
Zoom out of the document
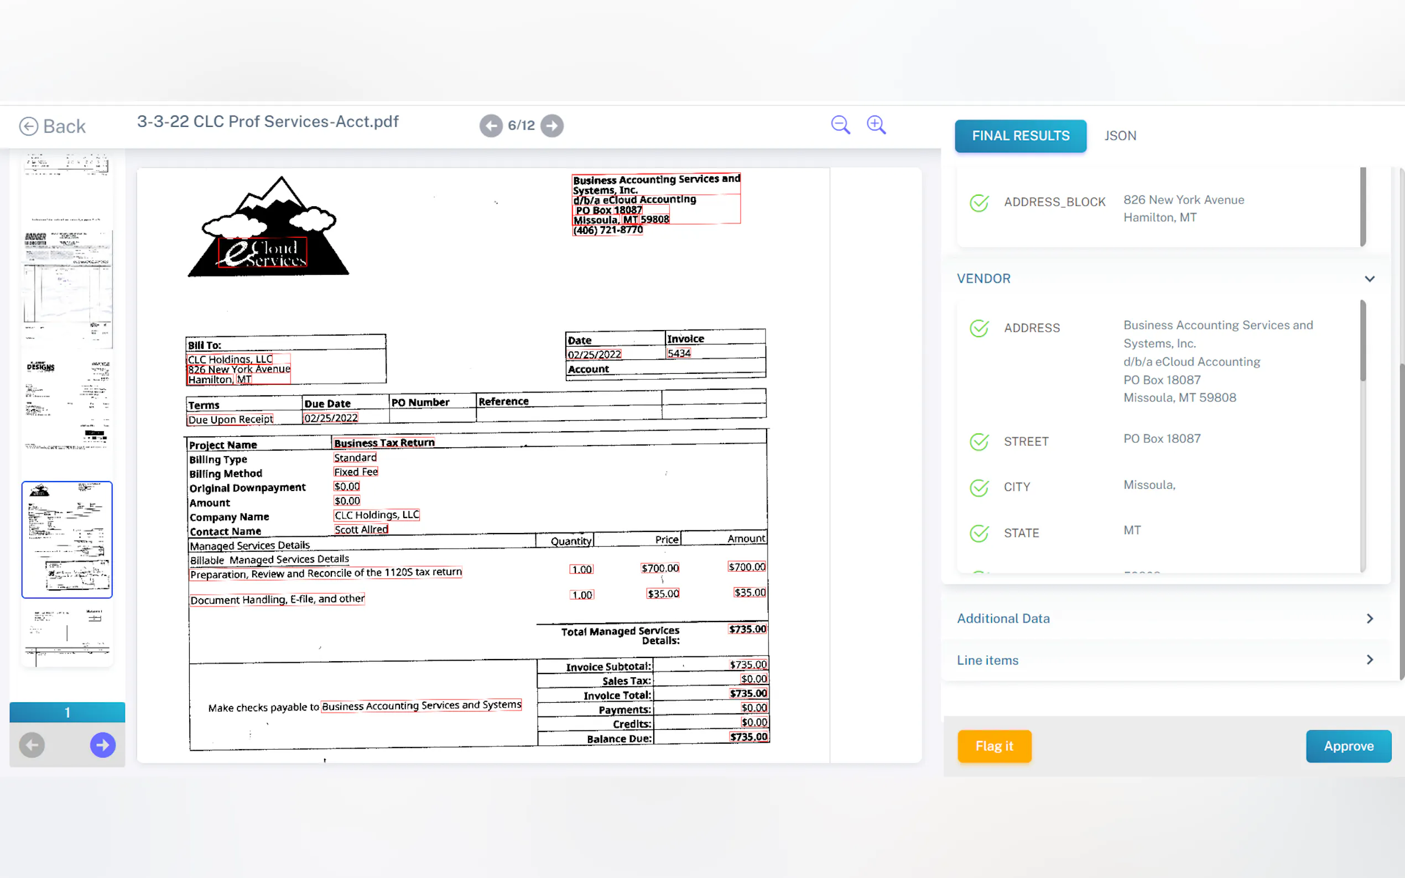pos(840,125)
